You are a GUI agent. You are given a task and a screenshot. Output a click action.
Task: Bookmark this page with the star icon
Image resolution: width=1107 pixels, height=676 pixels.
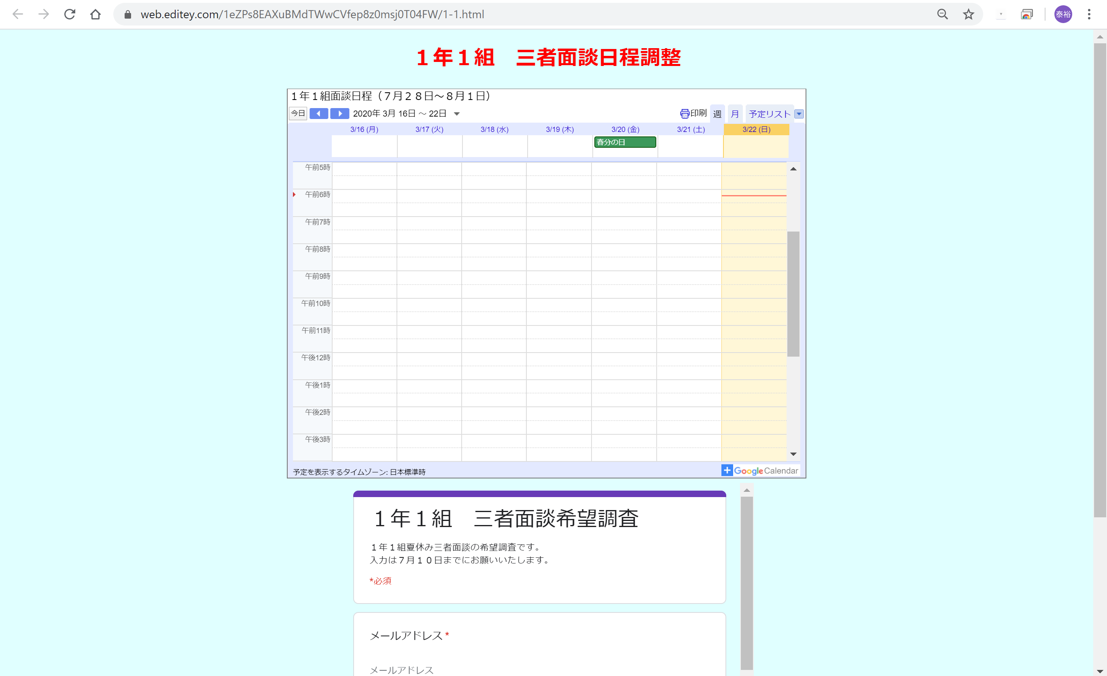tap(968, 15)
